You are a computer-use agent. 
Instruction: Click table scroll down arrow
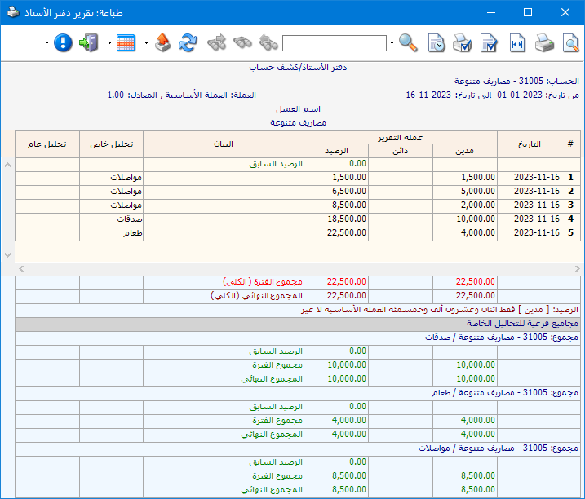[x=7, y=255]
